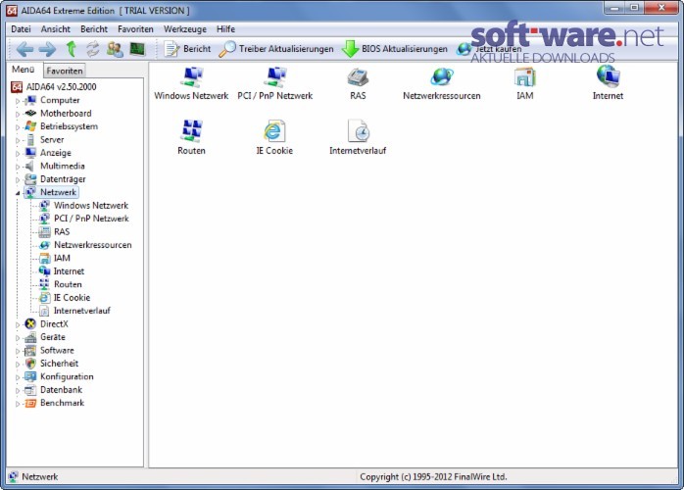Expand the Anzeige tree node
Screen dimensions: 684x490
tap(18, 154)
